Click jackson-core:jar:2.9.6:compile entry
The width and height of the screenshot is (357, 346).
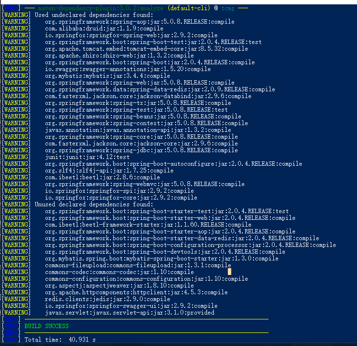(x=141, y=144)
